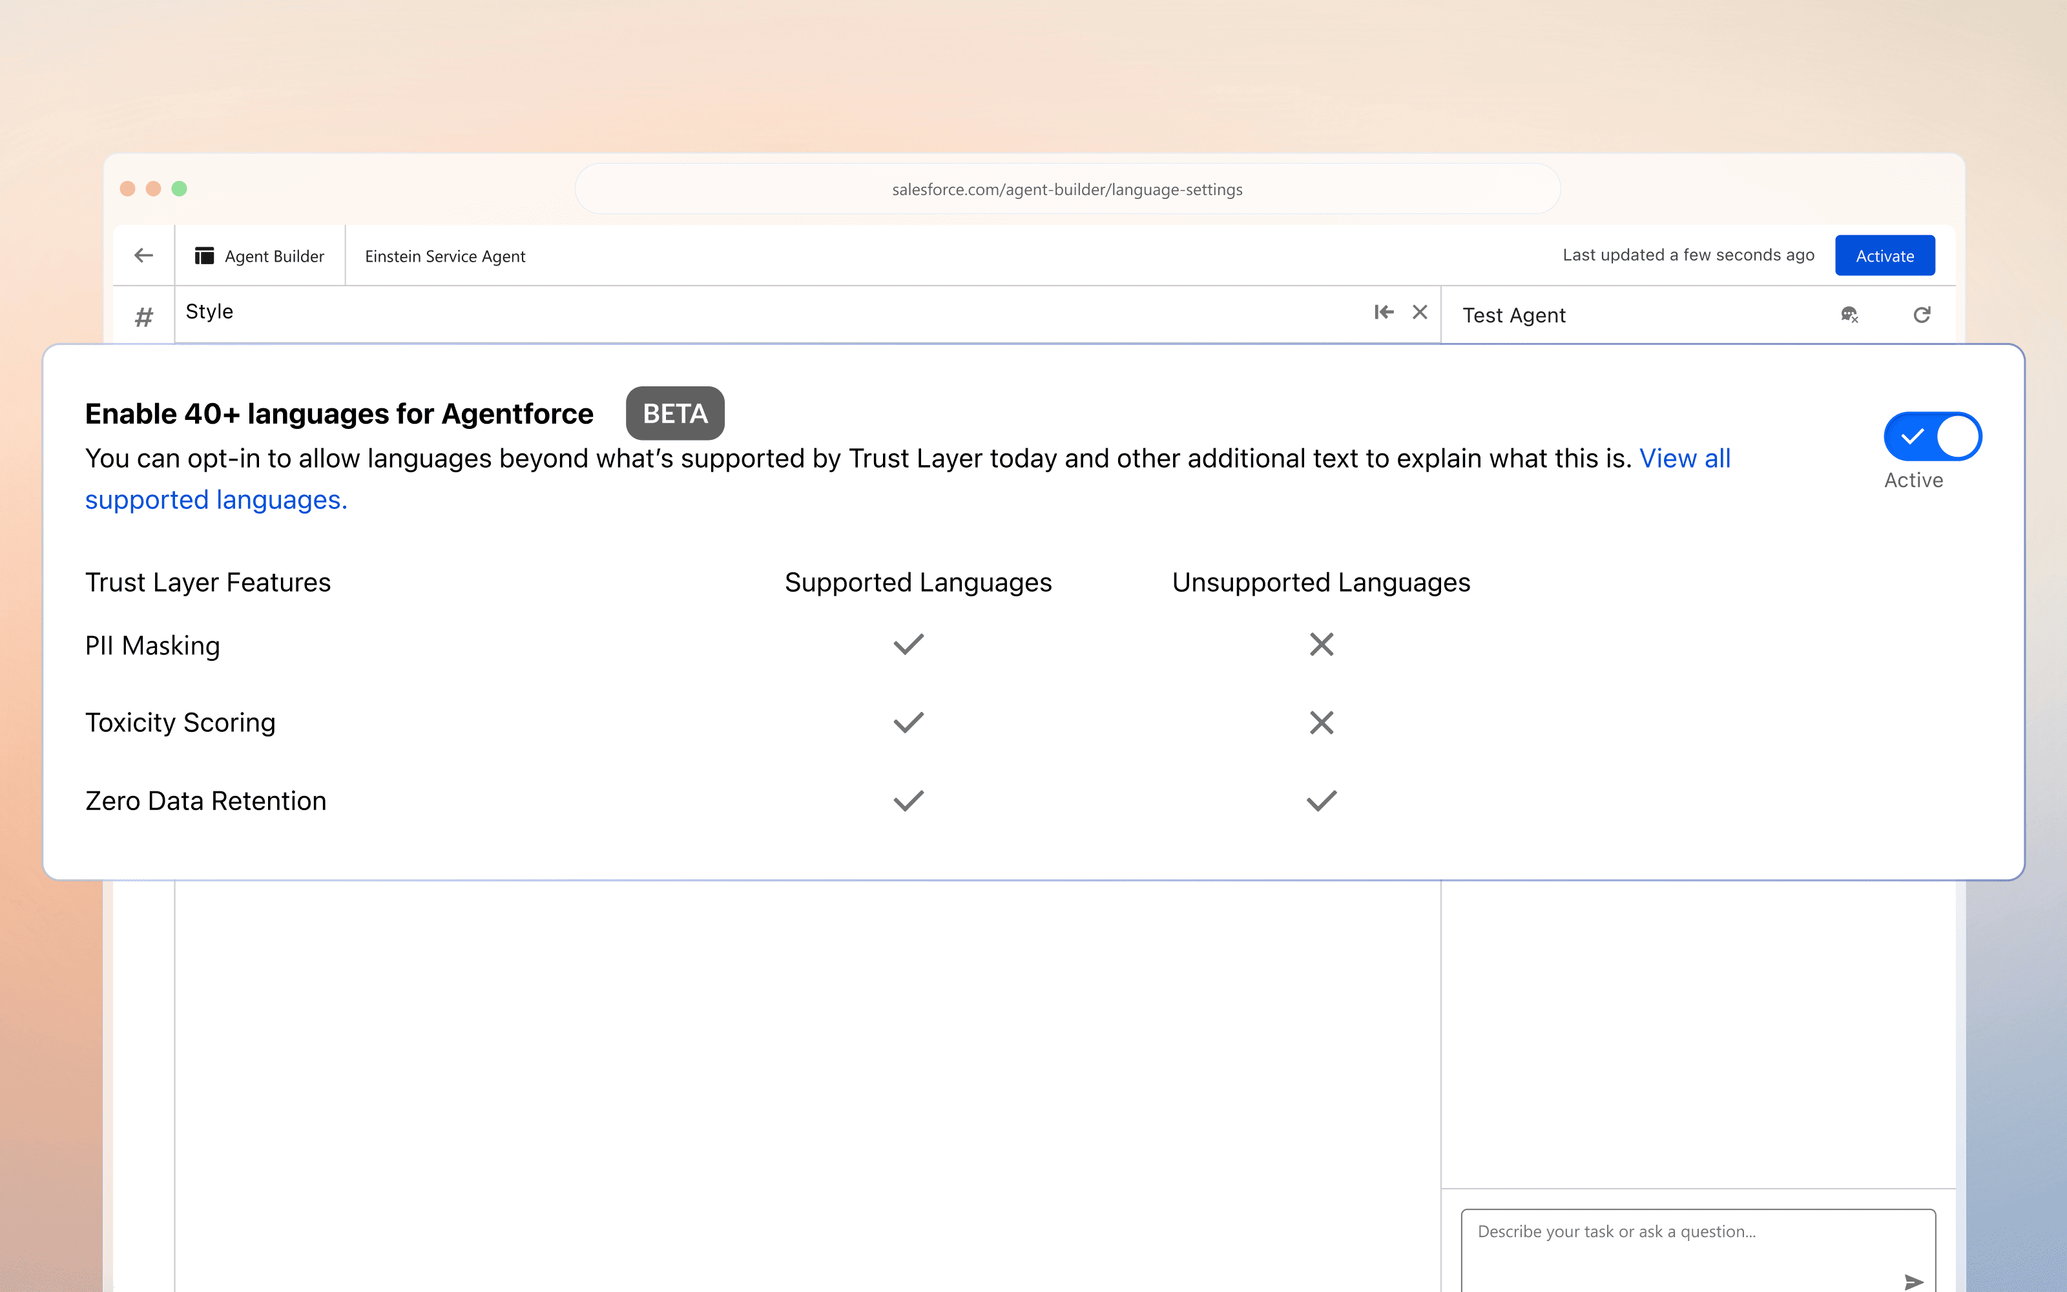Click the browser address bar URL
The height and width of the screenshot is (1292, 2067).
point(1067,189)
